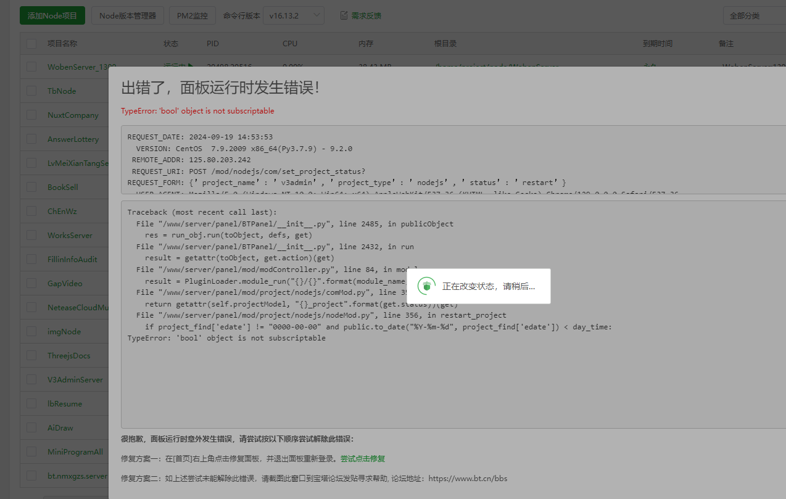Open the bt.nmxgzs.server project name
786x499 pixels.
[77, 476]
